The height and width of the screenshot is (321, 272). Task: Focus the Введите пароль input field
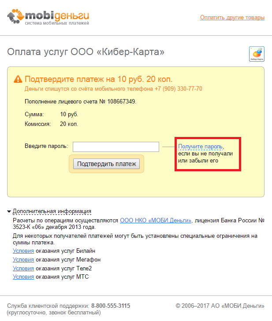(x=116, y=147)
